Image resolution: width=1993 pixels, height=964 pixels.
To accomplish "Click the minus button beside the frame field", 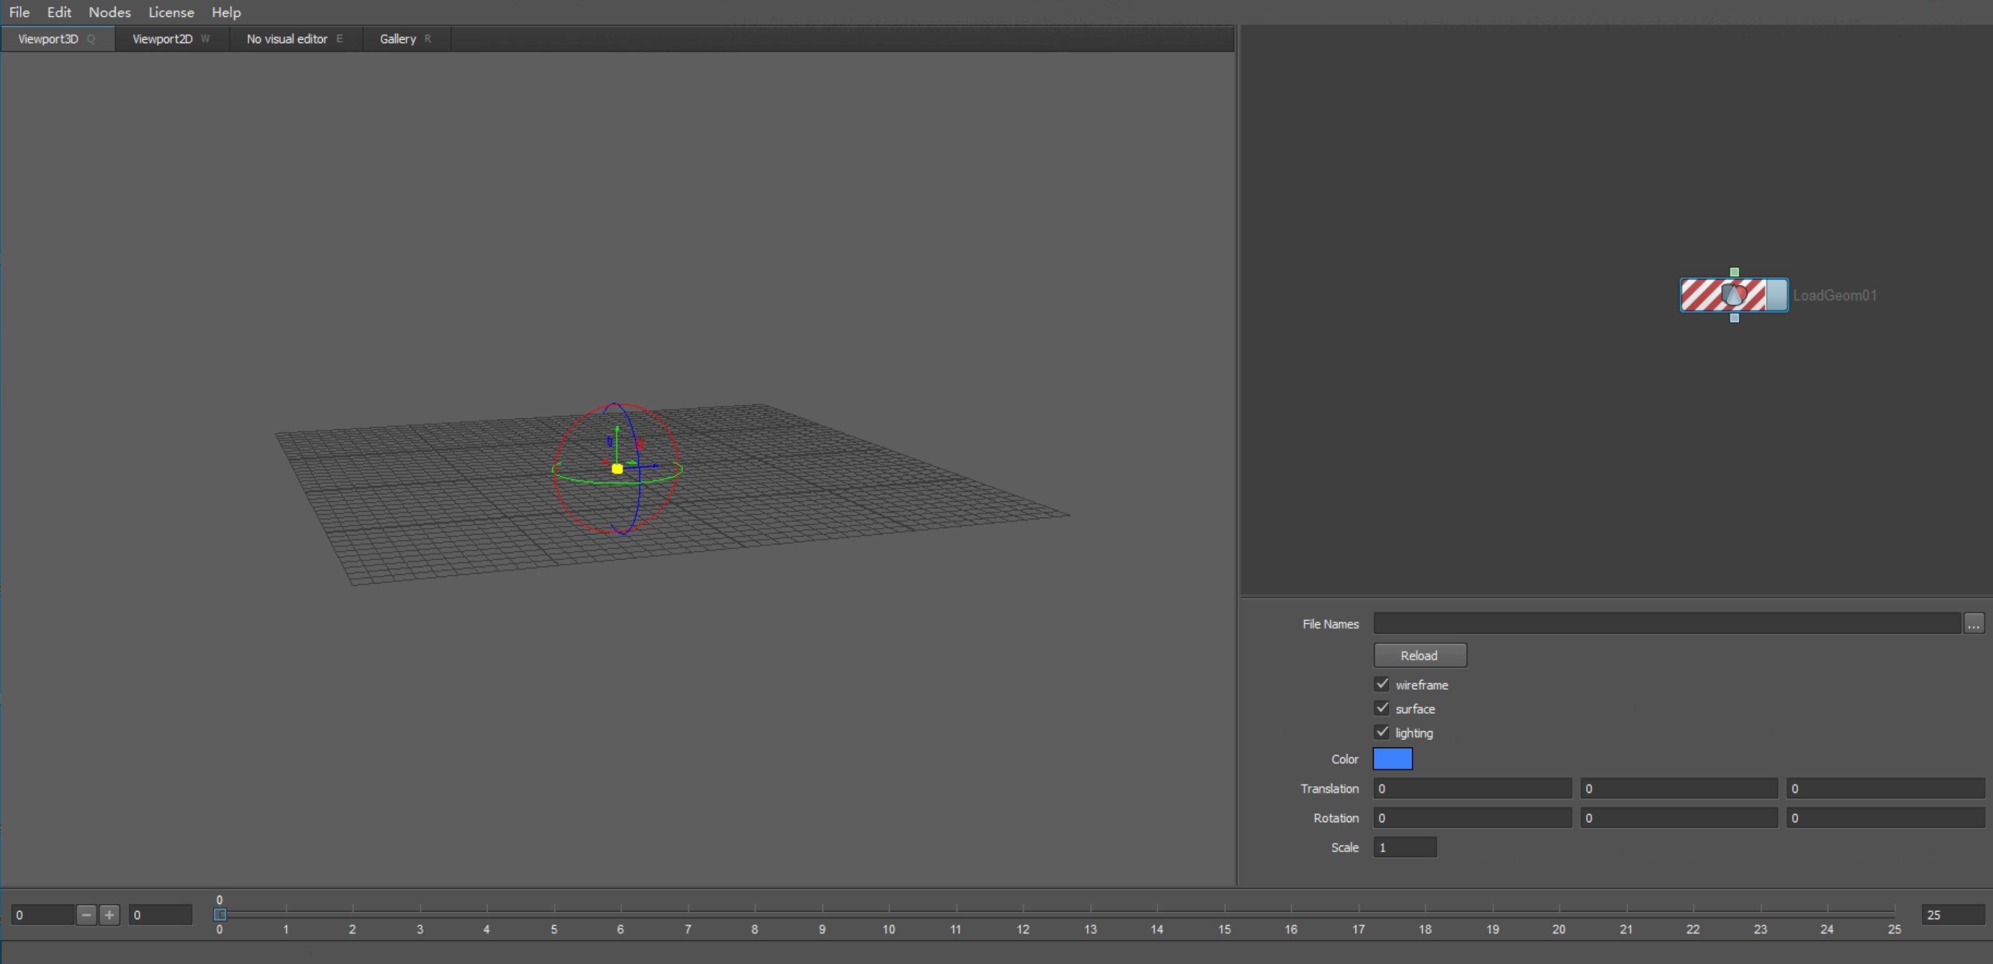I will [x=86, y=914].
